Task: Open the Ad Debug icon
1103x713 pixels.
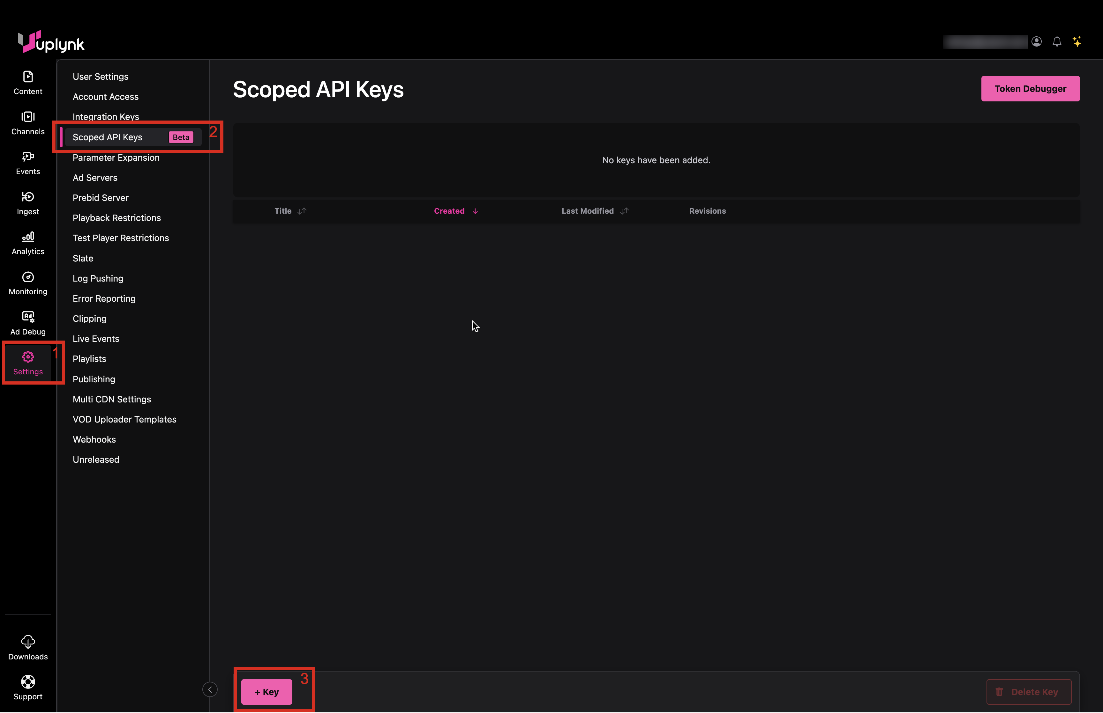Action: (x=28, y=317)
